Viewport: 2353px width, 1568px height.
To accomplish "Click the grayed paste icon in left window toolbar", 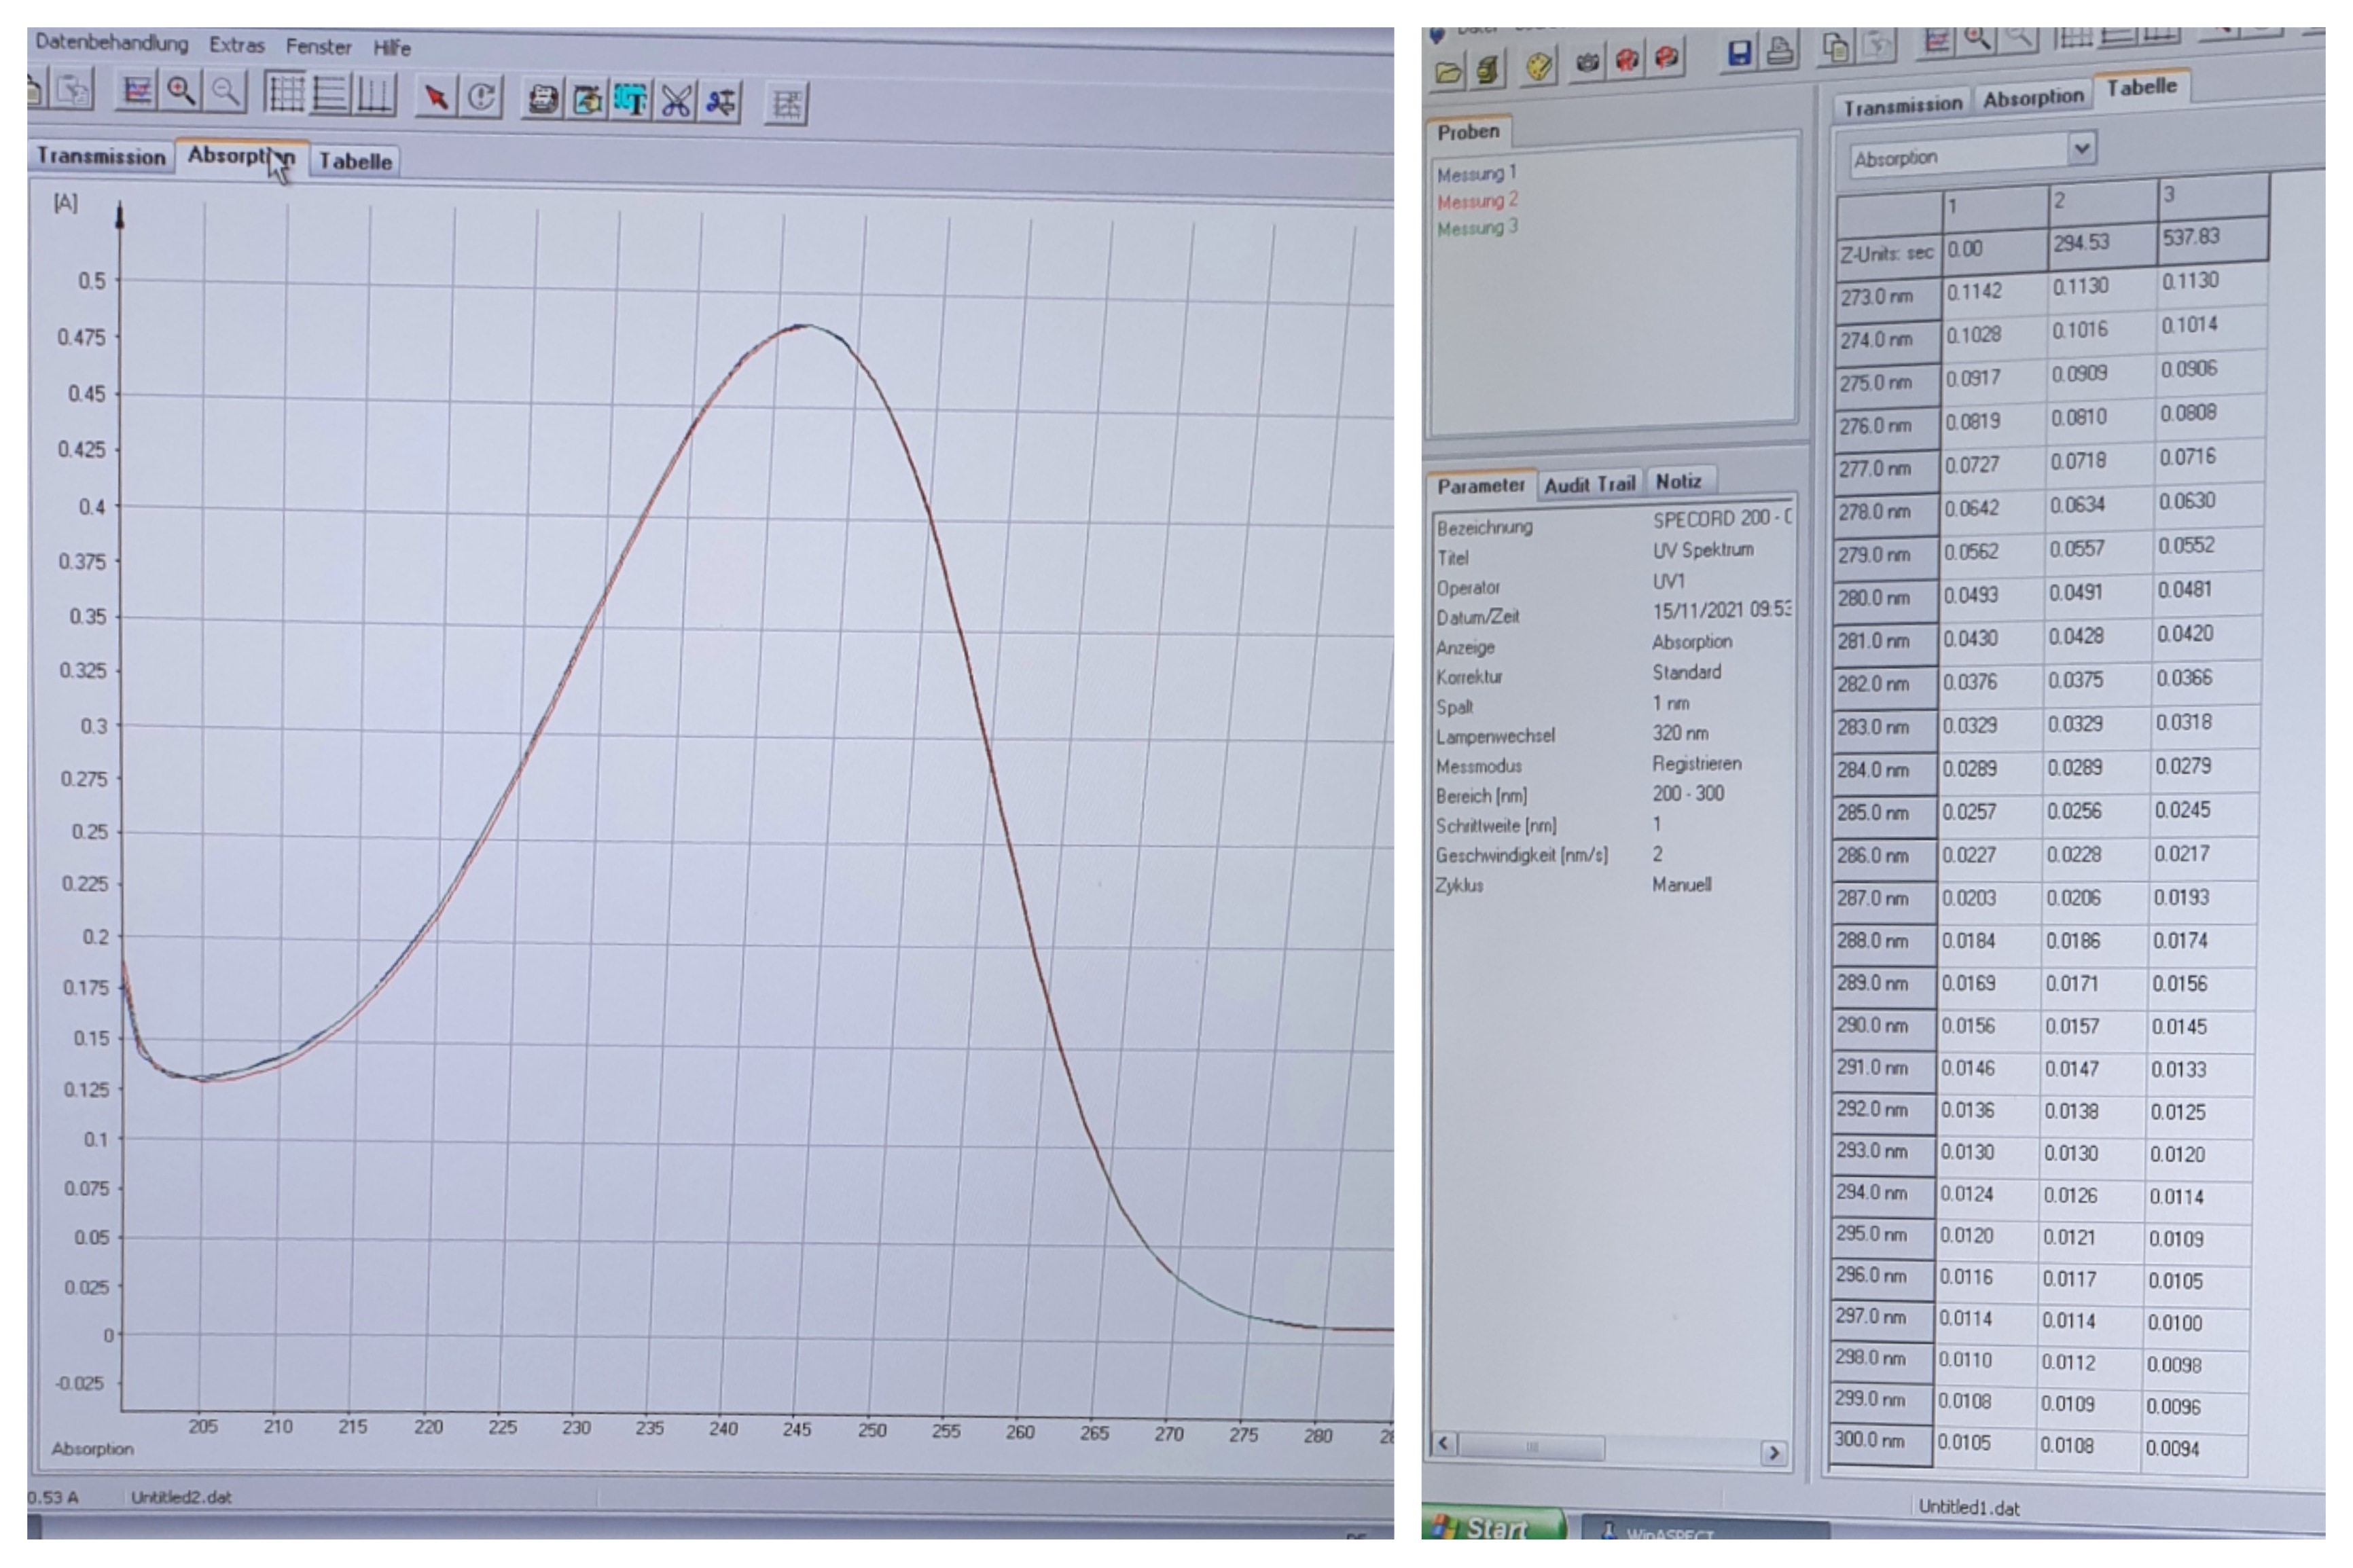I will [73, 89].
